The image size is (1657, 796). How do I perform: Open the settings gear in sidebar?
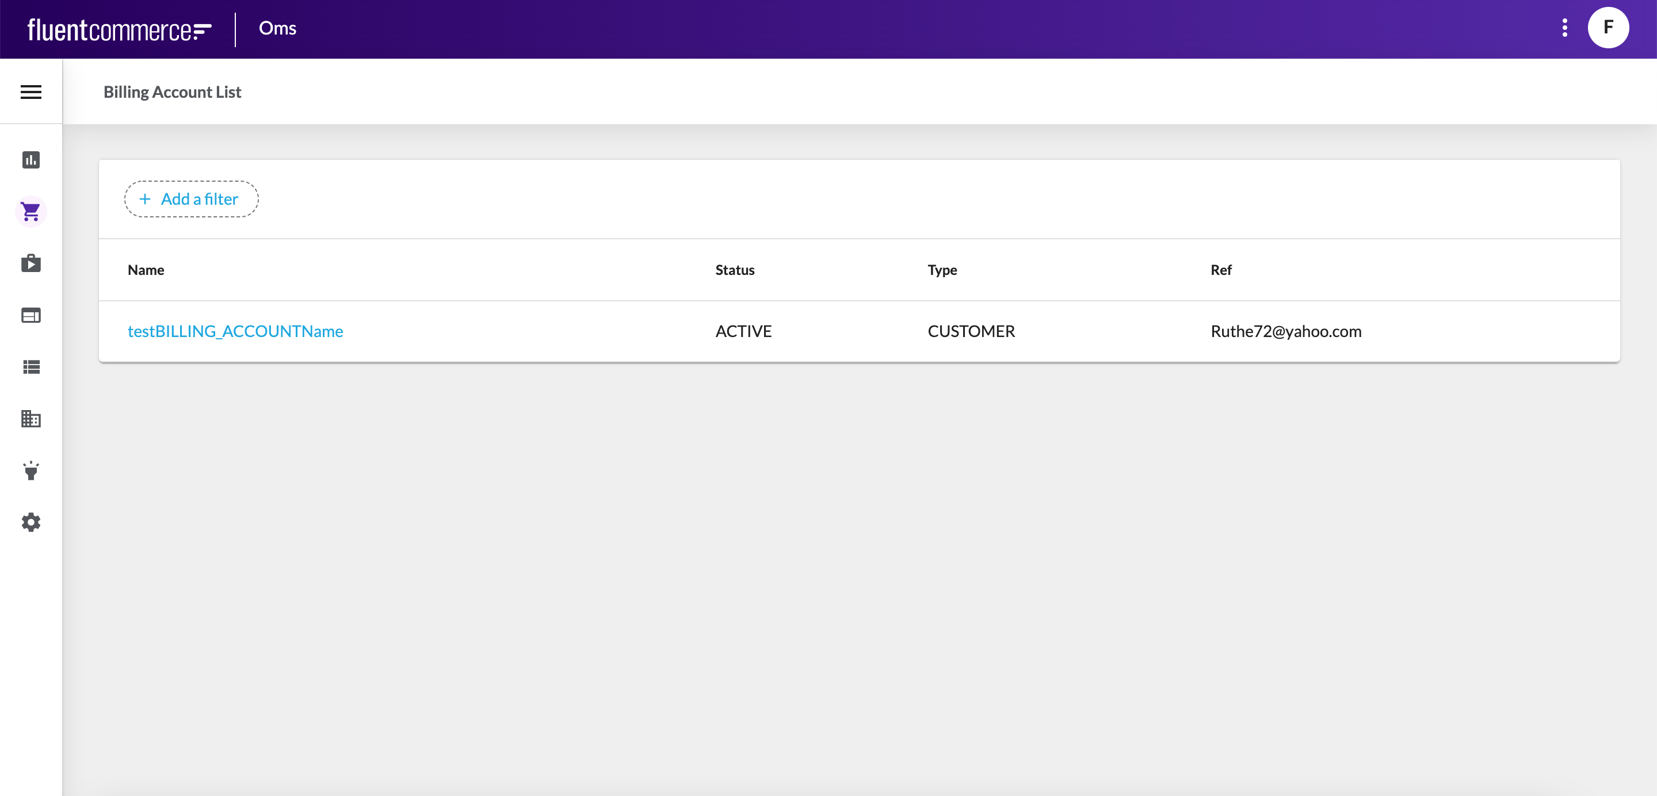coord(31,522)
